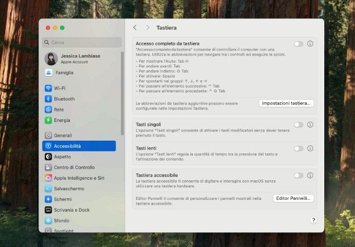Open Salvaschermo settings

pyautogui.click(x=69, y=189)
